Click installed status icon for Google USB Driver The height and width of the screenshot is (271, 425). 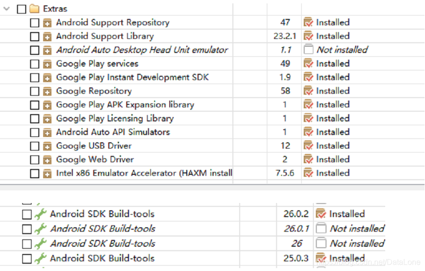point(308,146)
